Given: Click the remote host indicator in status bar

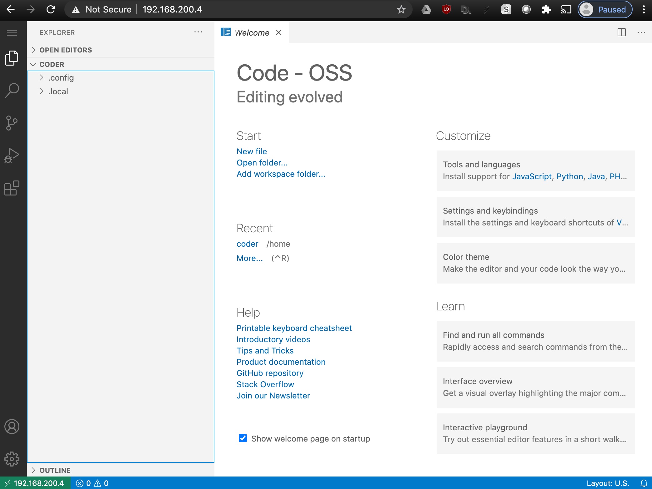Looking at the screenshot, I should [x=35, y=483].
